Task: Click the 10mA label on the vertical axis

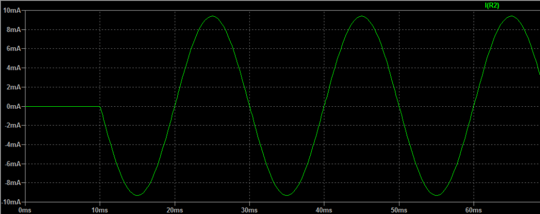Action: [12, 11]
